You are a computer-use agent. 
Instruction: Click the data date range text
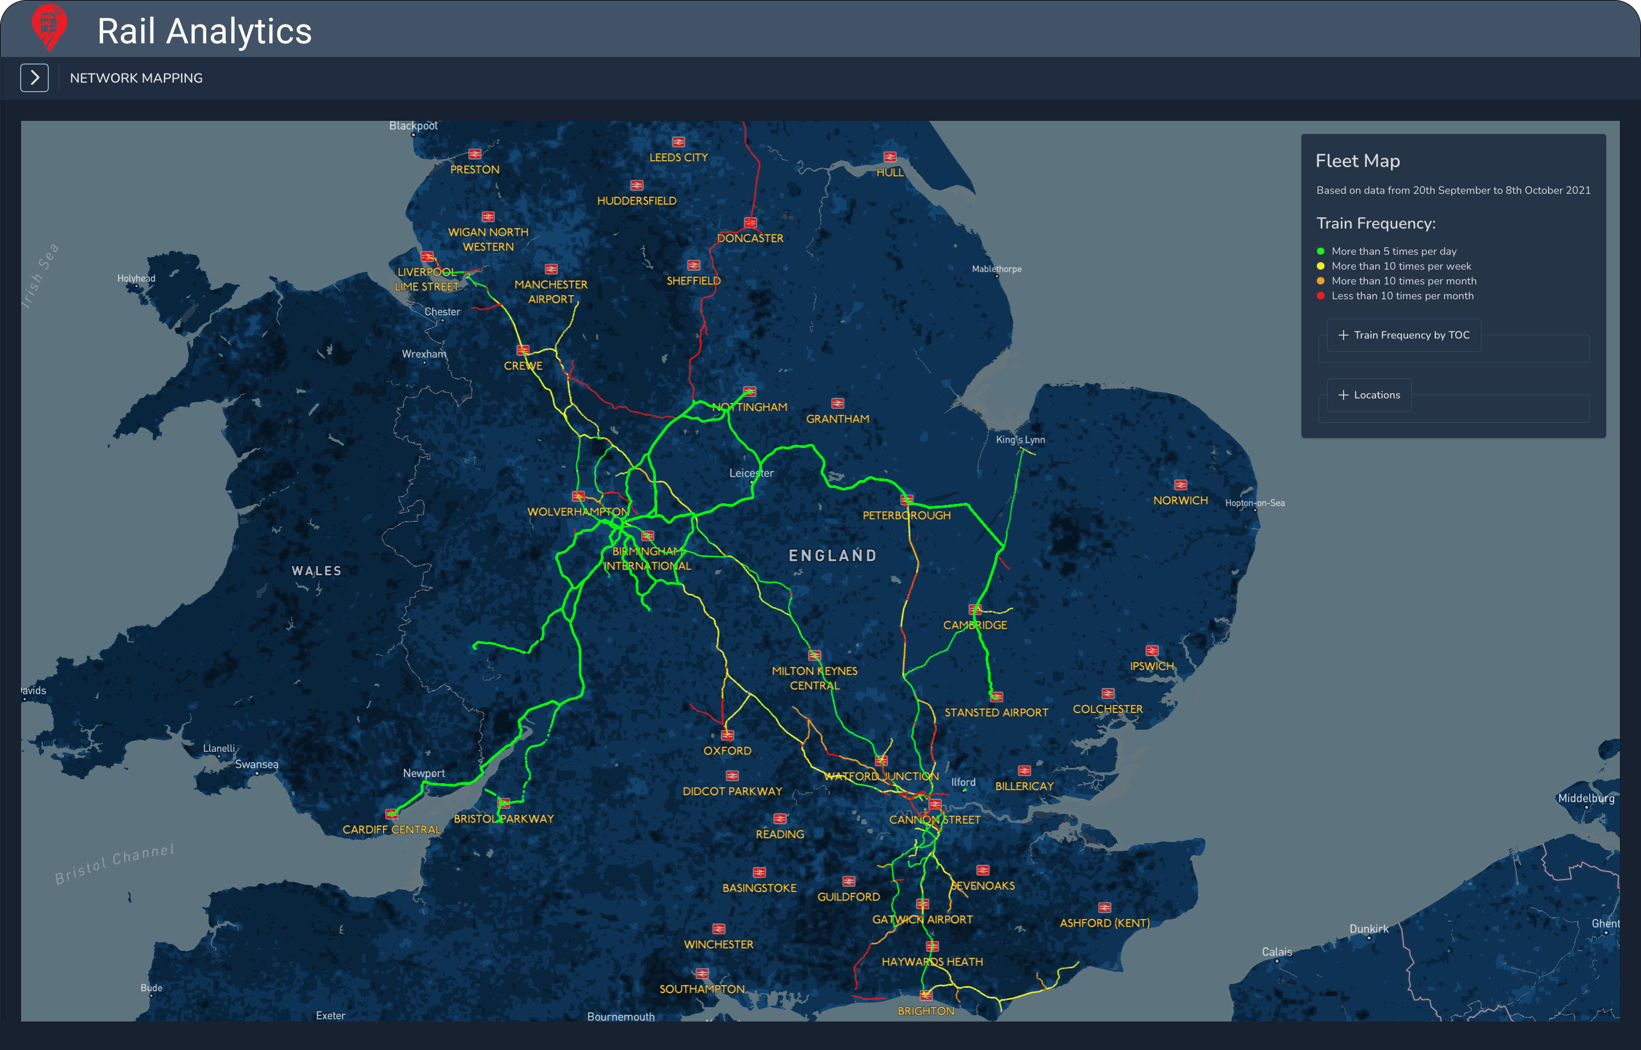point(1454,190)
